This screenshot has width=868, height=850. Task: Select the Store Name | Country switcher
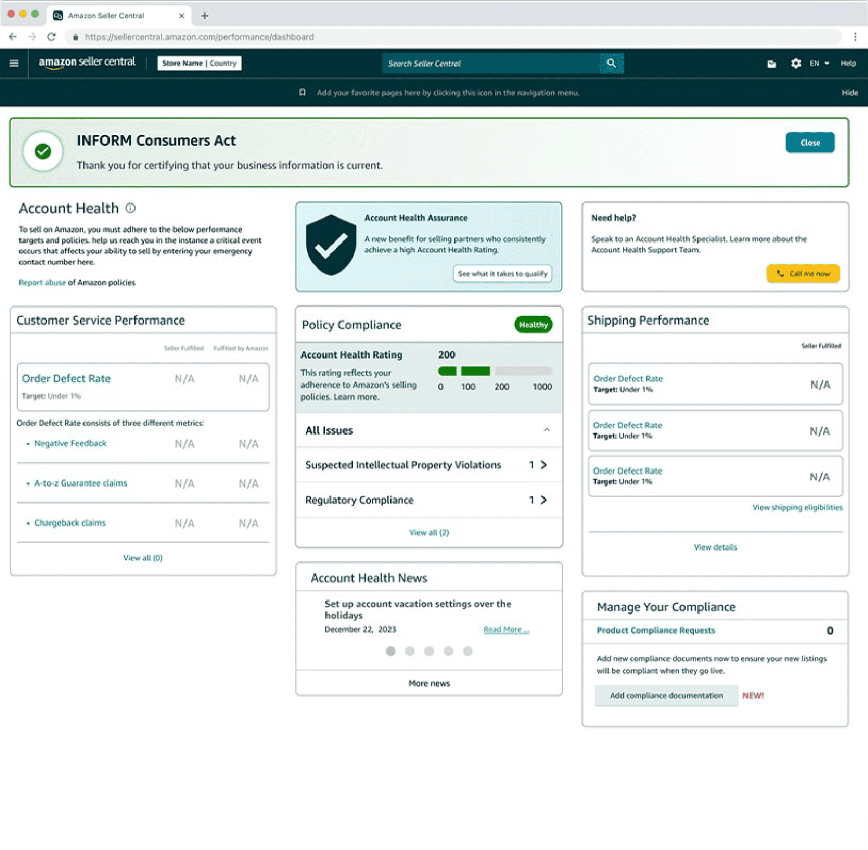click(x=200, y=63)
